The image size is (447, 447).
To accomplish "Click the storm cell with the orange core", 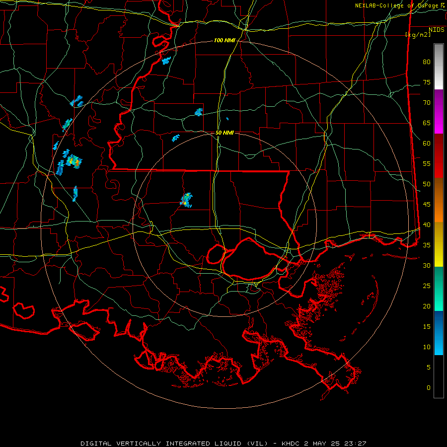I will 74,161.
